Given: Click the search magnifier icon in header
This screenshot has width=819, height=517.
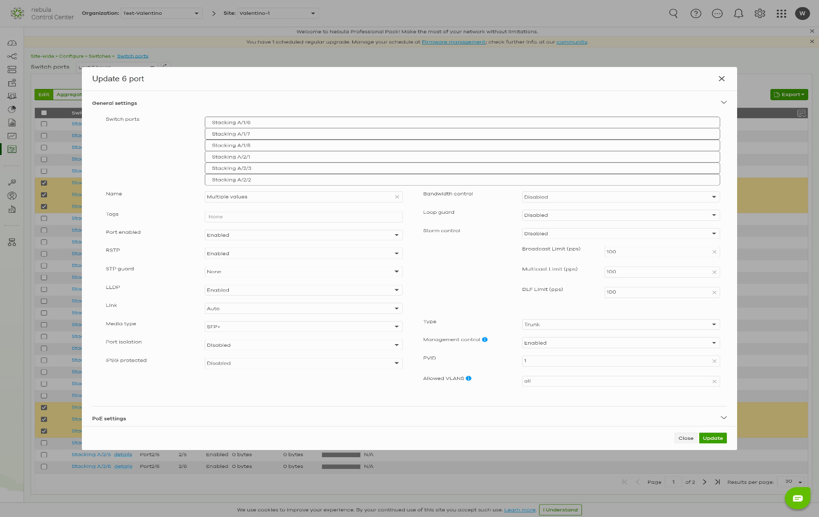Looking at the screenshot, I should (x=673, y=13).
